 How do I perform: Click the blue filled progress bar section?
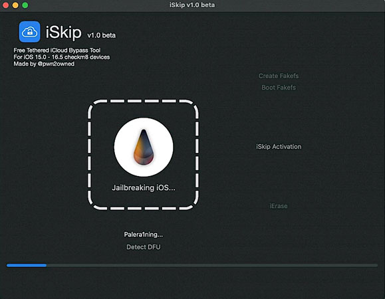click(x=27, y=265)
